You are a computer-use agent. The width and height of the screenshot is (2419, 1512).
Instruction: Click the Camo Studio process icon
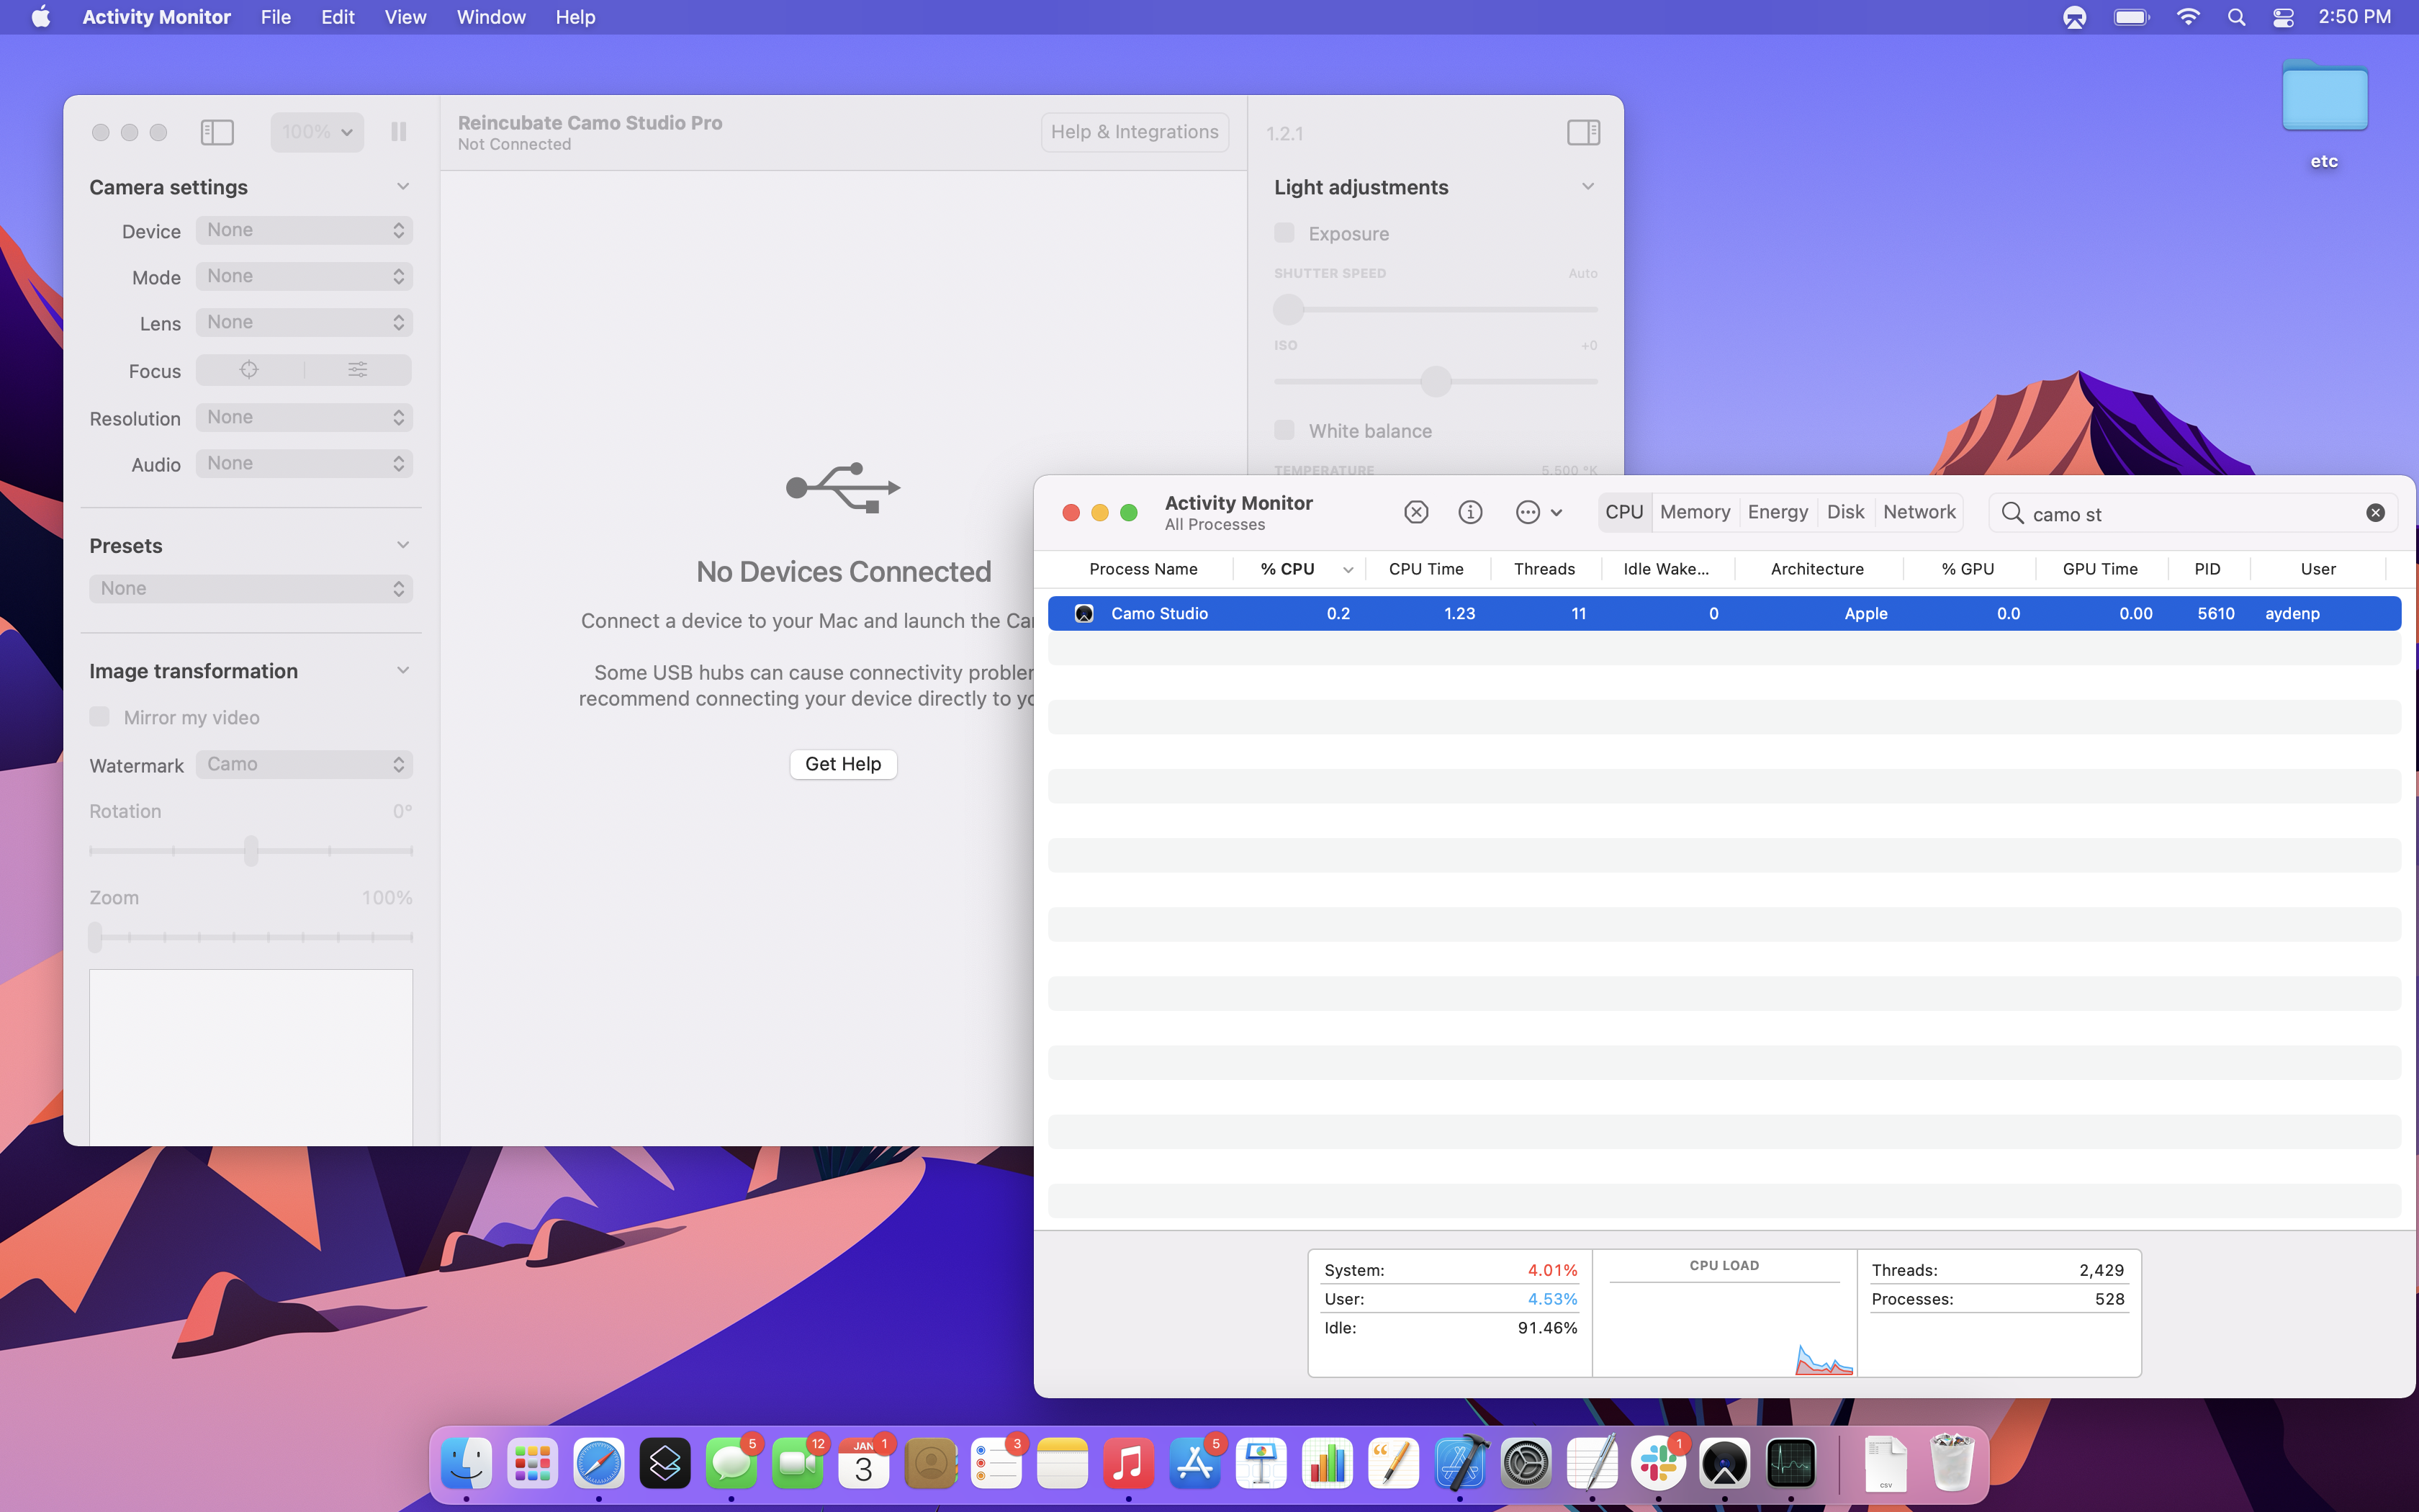(1084, 613)
